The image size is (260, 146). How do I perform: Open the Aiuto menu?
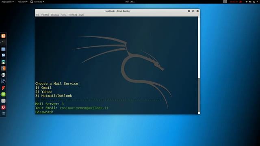click(81, 15)
